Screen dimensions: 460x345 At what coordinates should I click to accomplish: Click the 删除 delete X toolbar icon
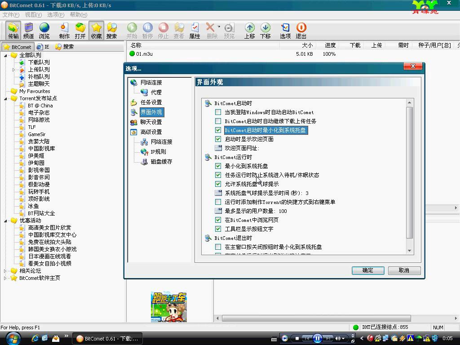pos(211,31)
